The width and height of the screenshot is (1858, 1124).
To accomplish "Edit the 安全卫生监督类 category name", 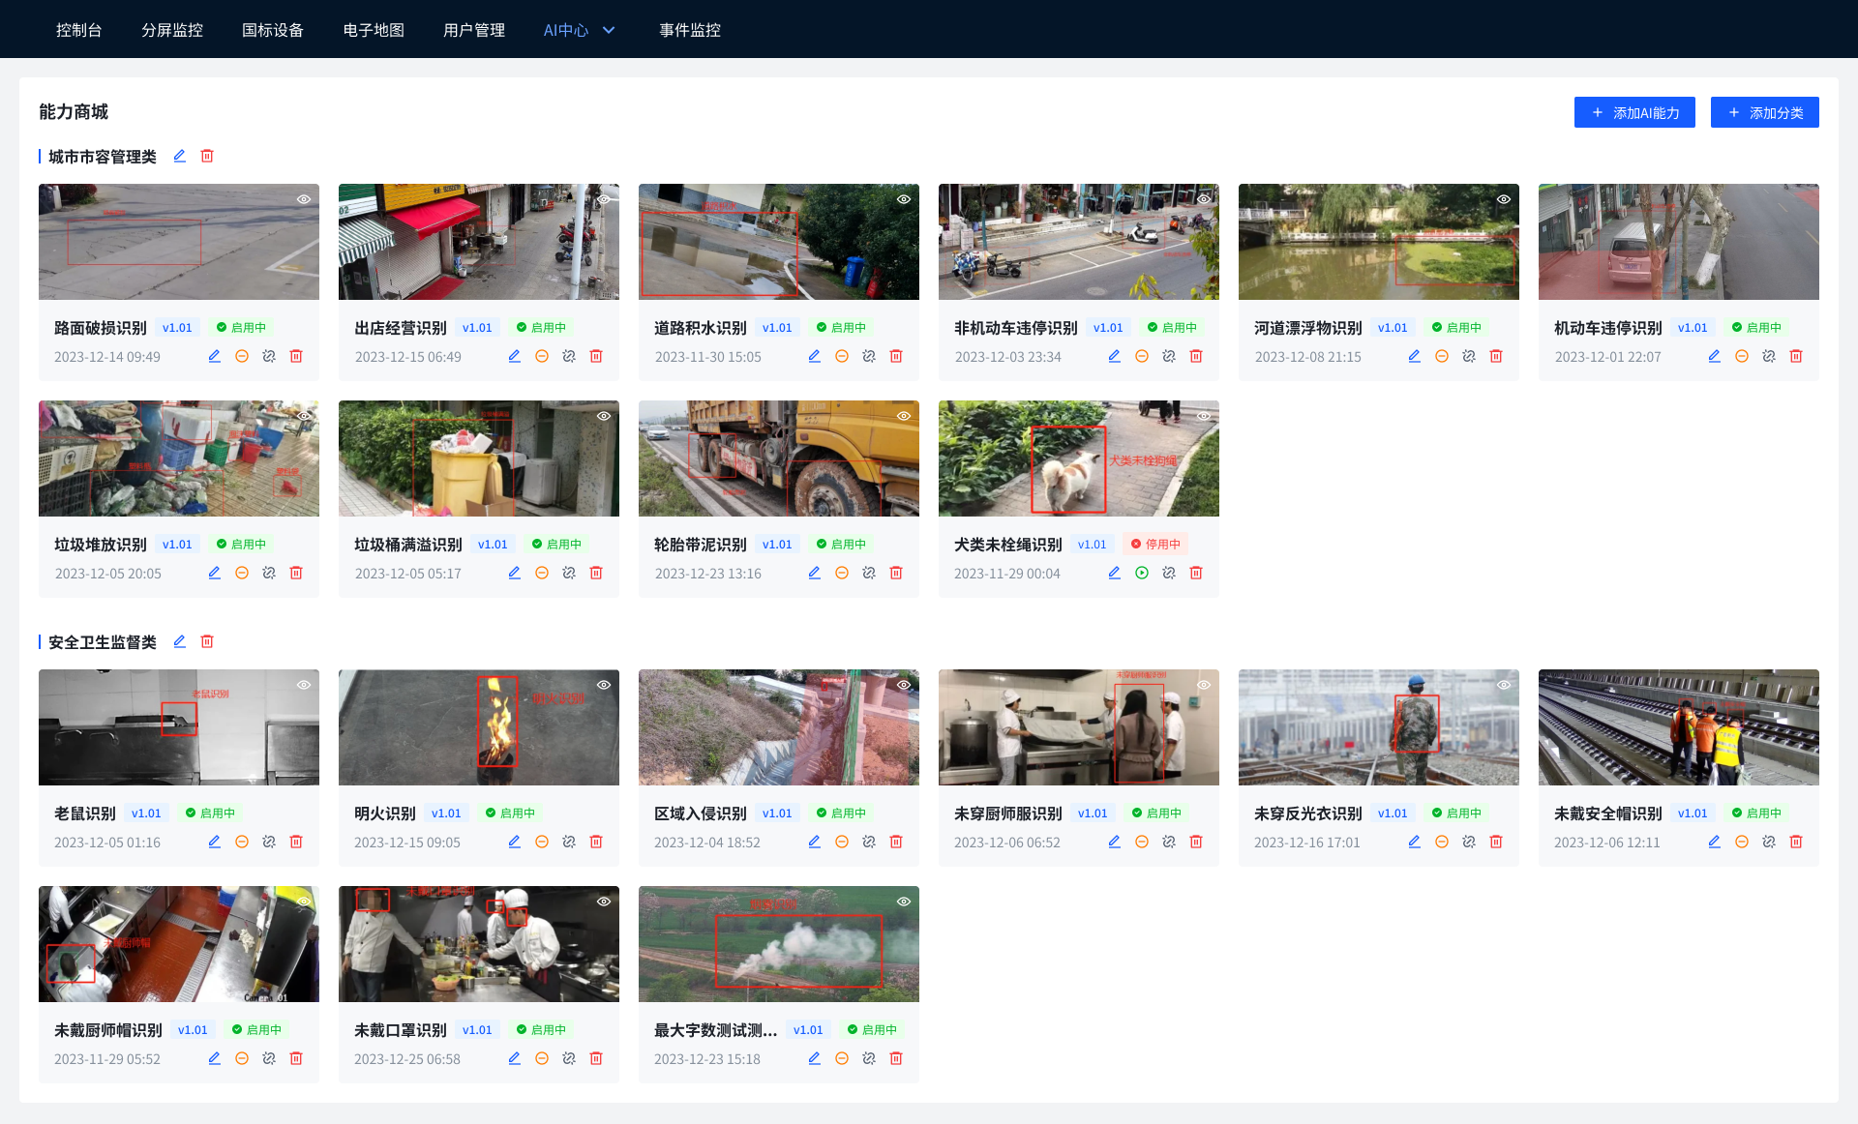I will (179, 641).
